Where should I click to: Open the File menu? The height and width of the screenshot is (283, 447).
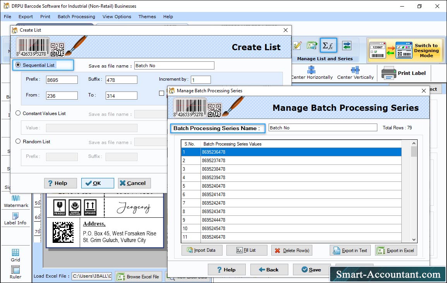point(7,17)
